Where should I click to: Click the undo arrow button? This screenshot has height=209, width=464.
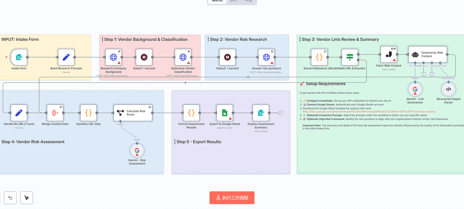10,198
